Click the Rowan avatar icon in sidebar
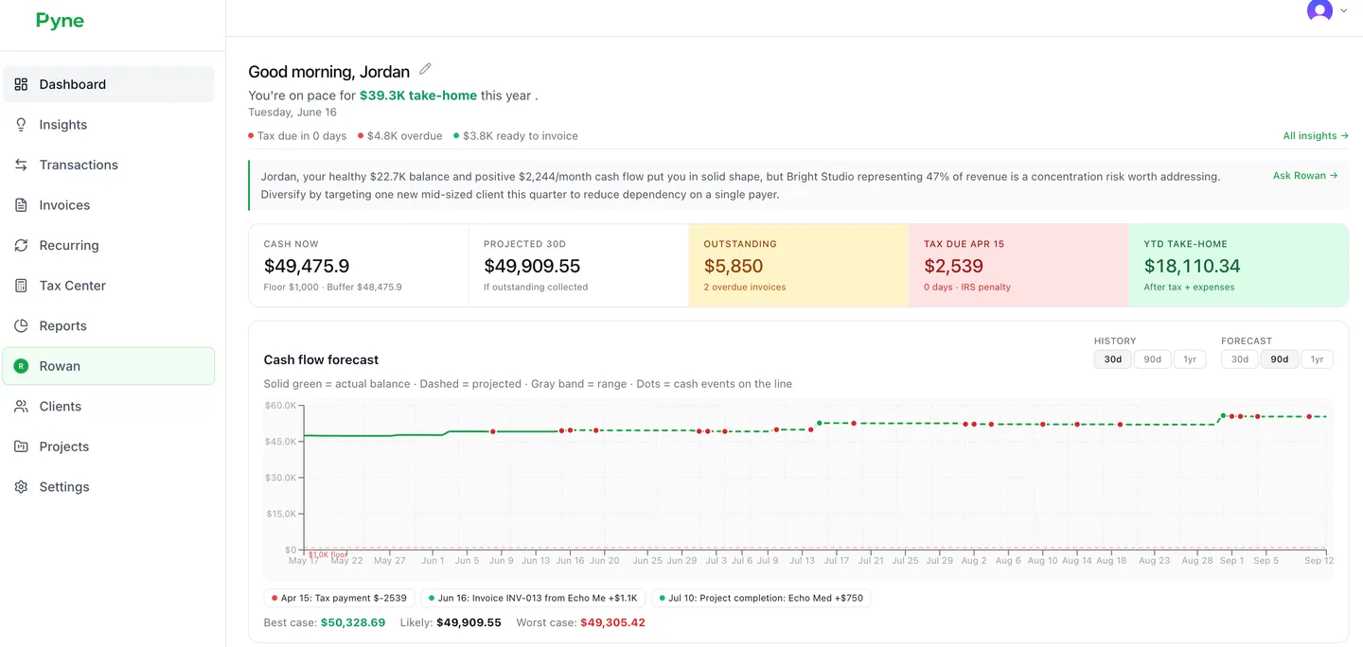This screenshot has width=1363, height=647. (x=21, y=366)
